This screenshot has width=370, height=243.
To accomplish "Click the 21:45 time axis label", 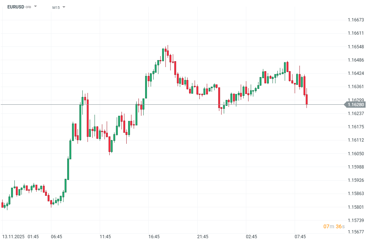I will point(203,236).
